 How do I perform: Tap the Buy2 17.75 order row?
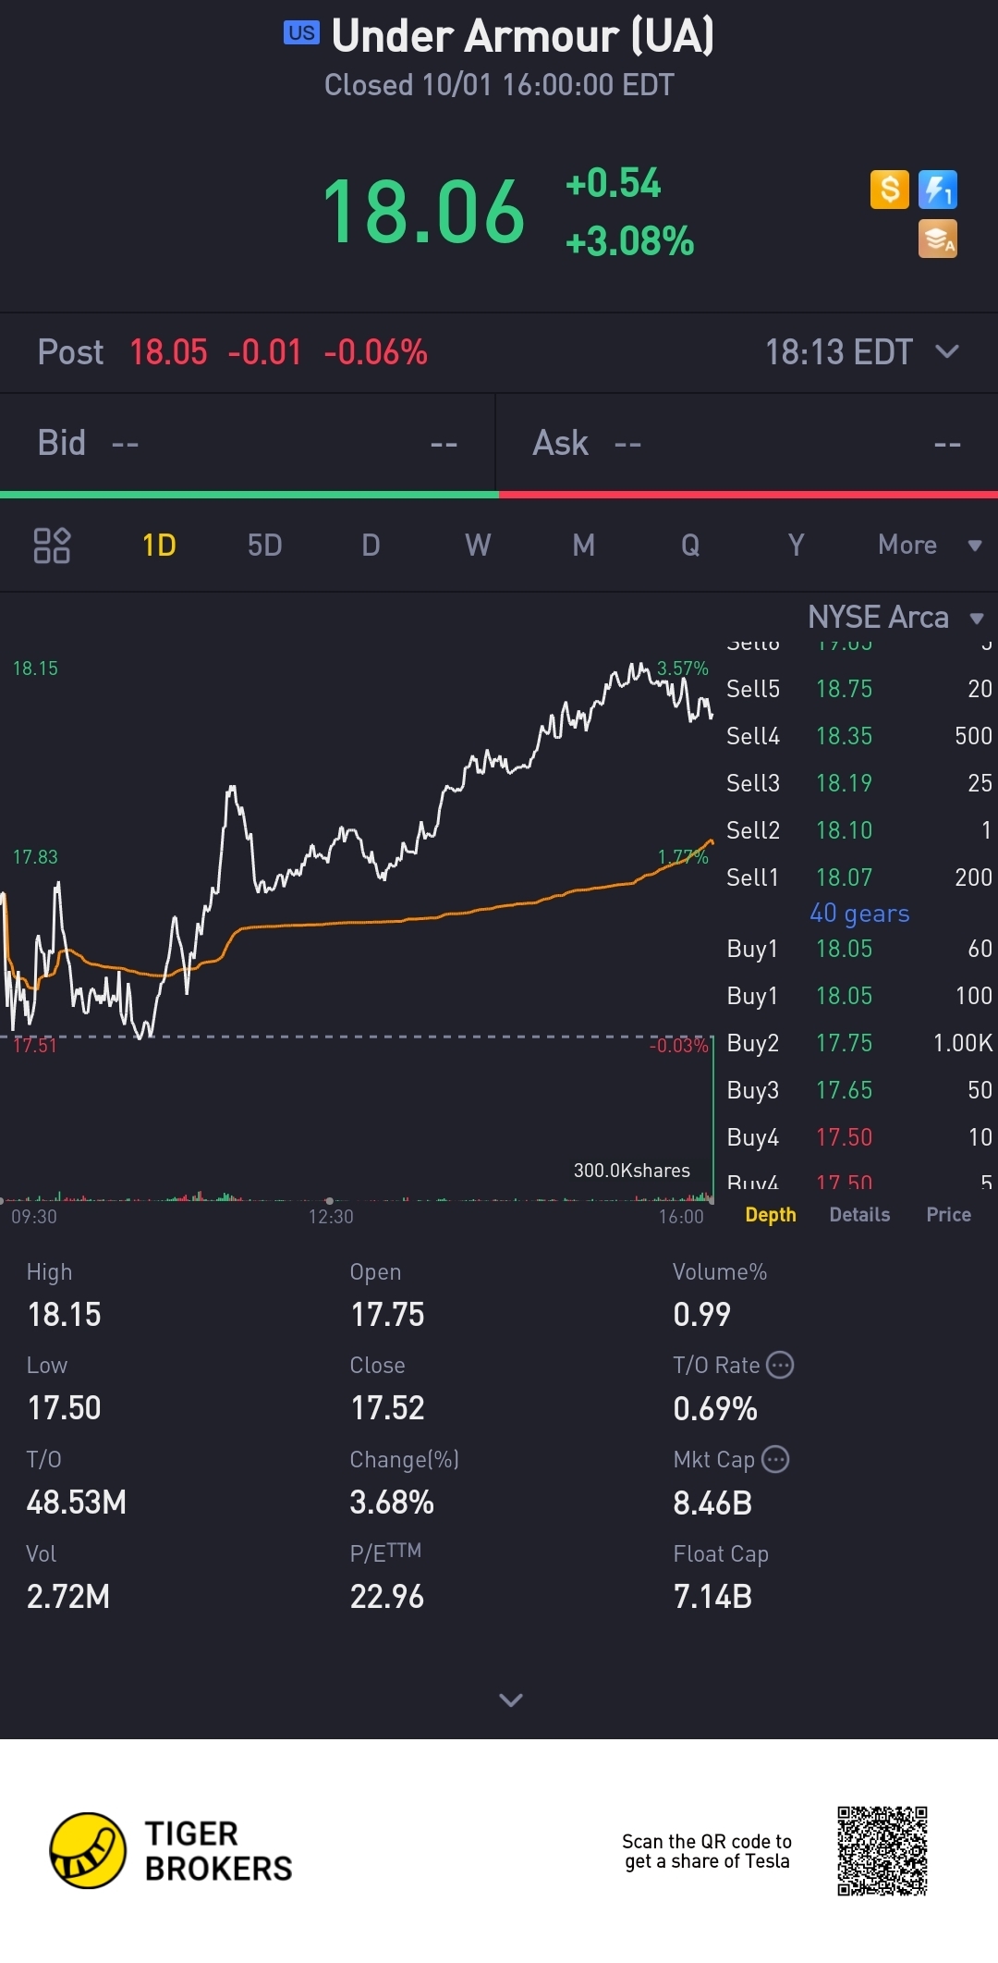(858, 1042)
